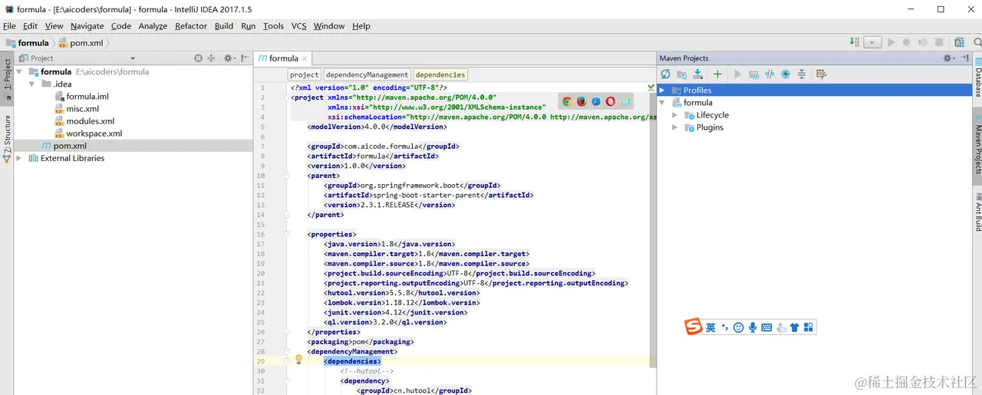Open the Navigate menu
The height and width of the screenshot is (395, 982).
(87, 26)
